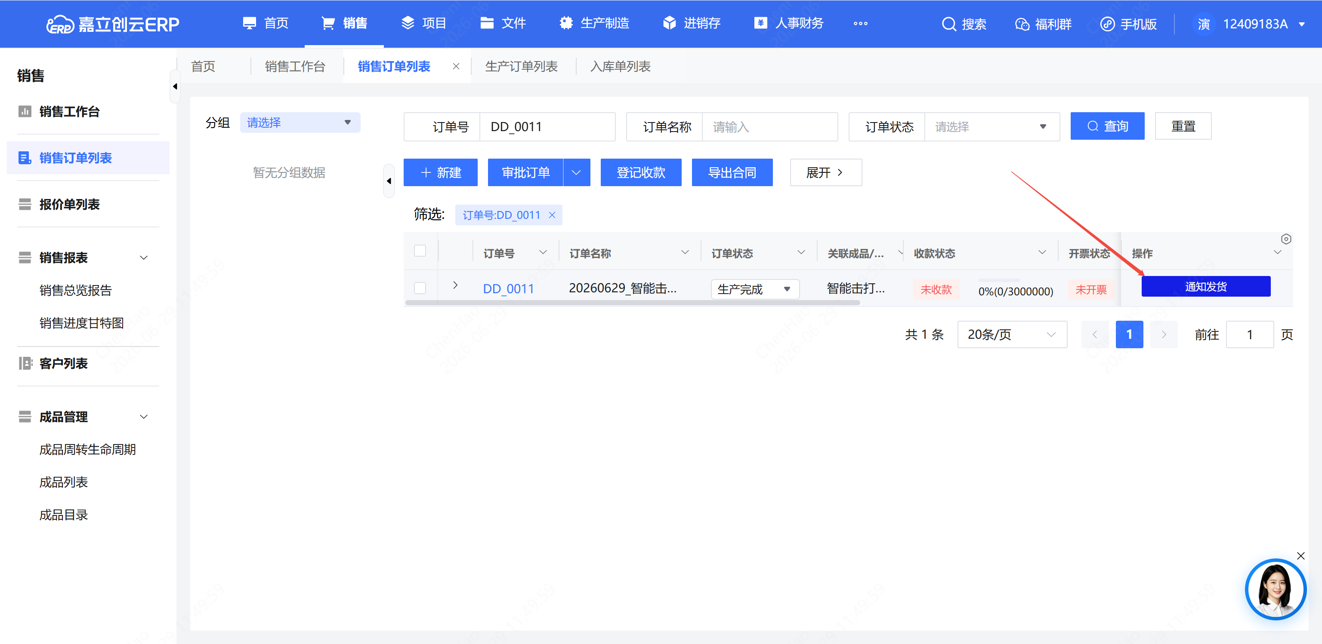Click the 重置 reset button

point(1183,126)
